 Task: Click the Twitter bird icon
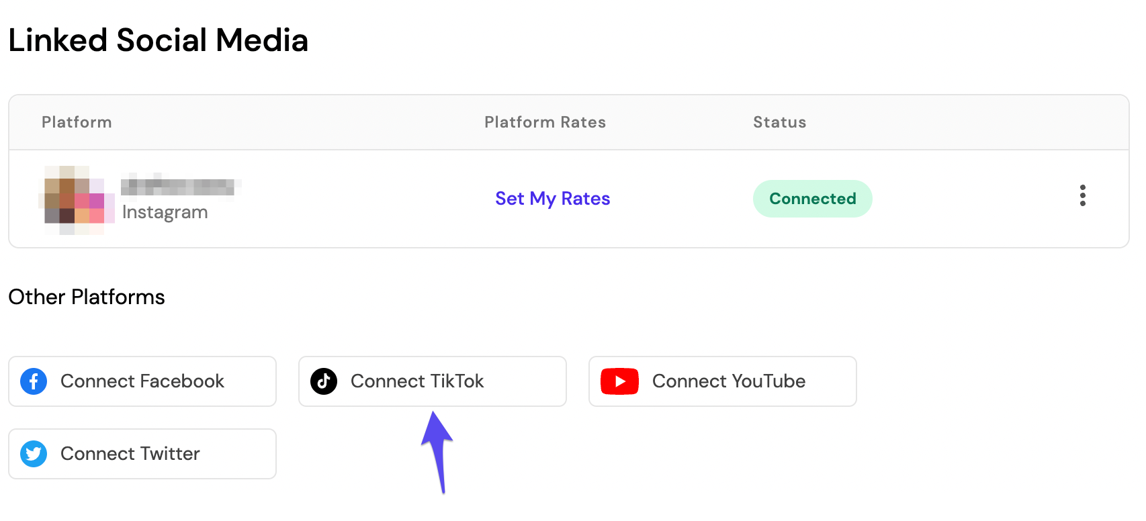pos(34,454)
